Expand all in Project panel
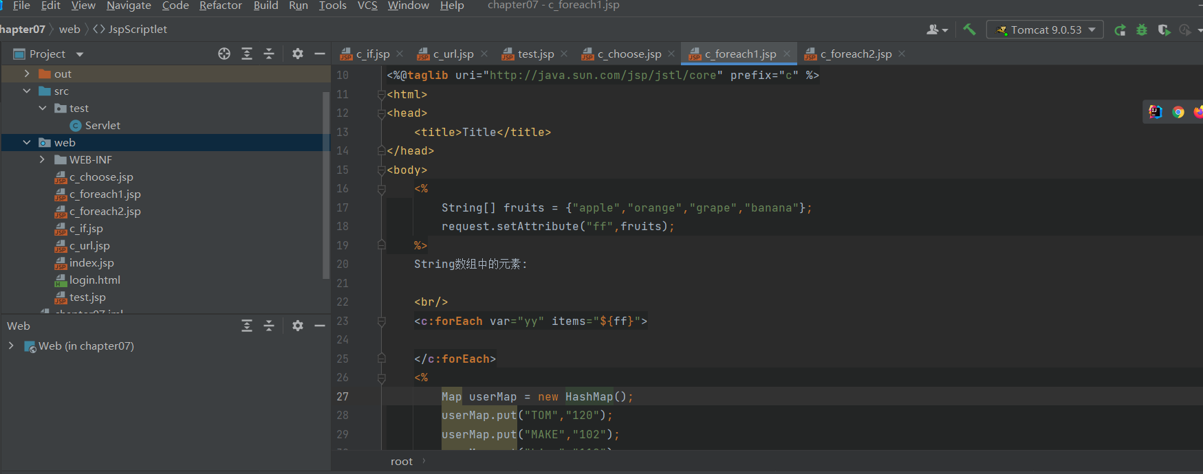The image size is (1203, 474). pos(247,54)
